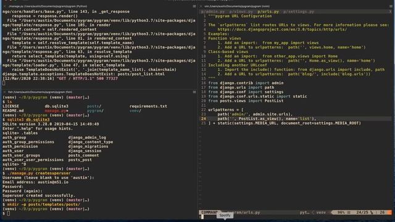The image size is (395, 222).
Task: Click db.sqlite3 in the ls listing
Action: pyautogui.click(x=56, y=106)
